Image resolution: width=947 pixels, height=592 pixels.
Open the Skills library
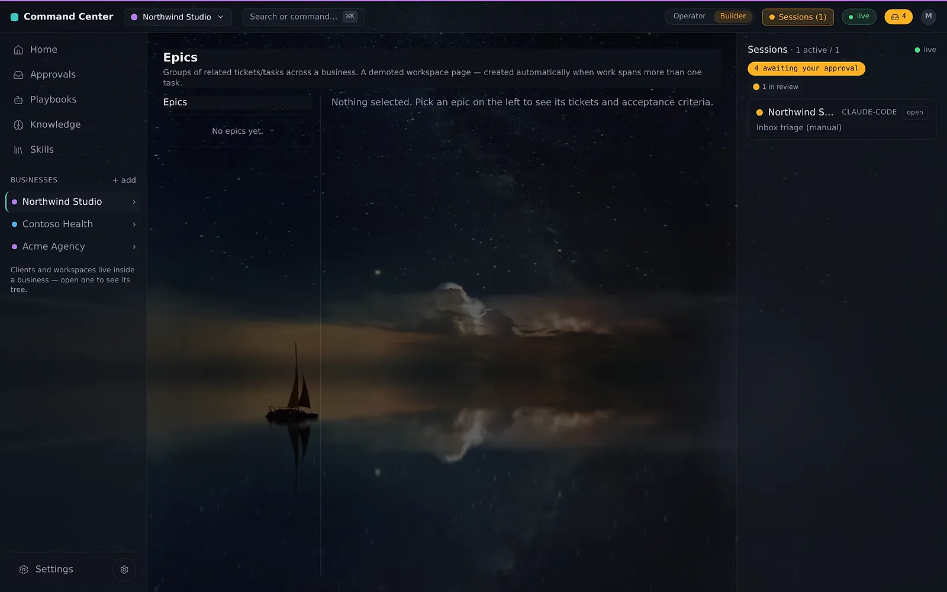click(73, 149)
